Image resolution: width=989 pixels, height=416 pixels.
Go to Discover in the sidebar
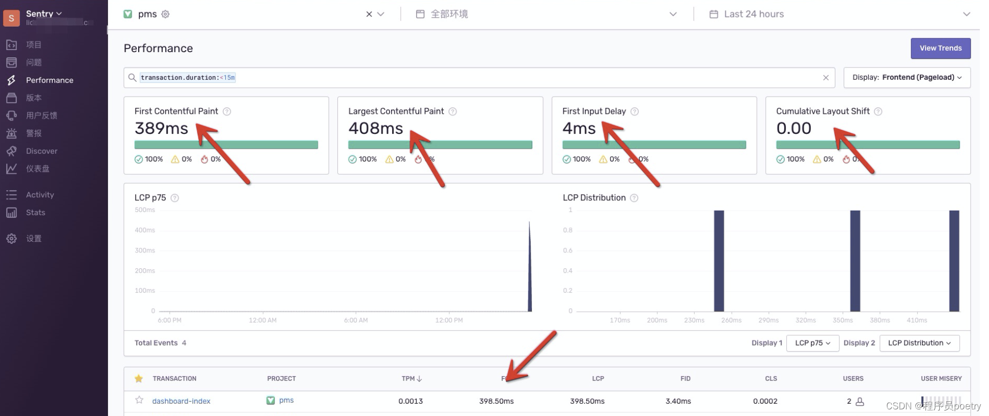[41, 151]
